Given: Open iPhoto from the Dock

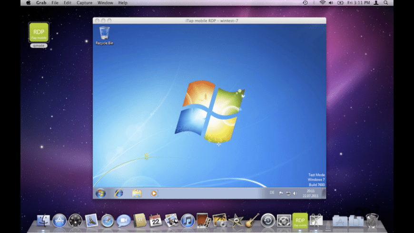Looking at the screenshot, I should 220,220.
